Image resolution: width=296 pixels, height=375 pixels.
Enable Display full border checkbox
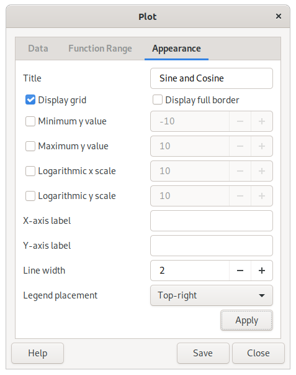[158, 100]
